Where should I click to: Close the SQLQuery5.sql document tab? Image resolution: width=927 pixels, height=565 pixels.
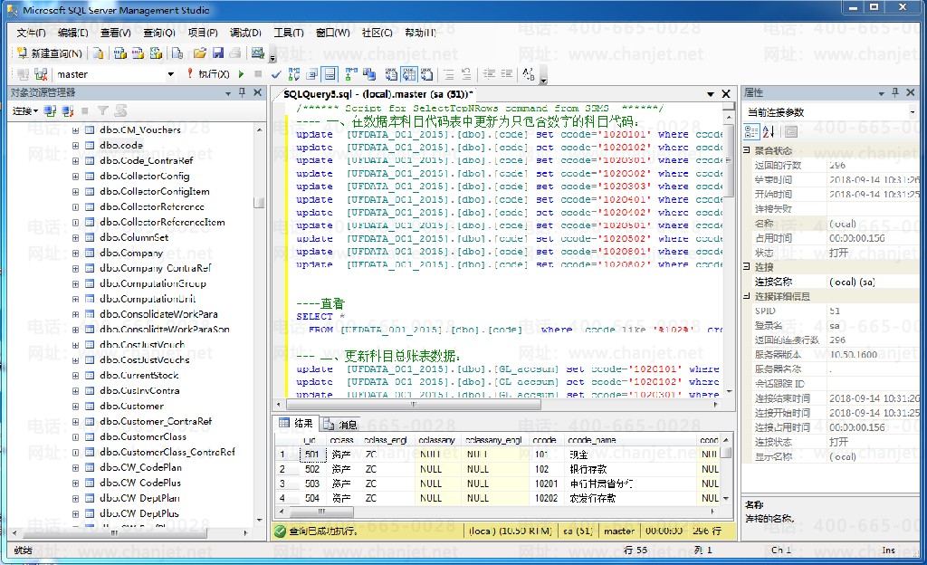(x=725, y=93)
